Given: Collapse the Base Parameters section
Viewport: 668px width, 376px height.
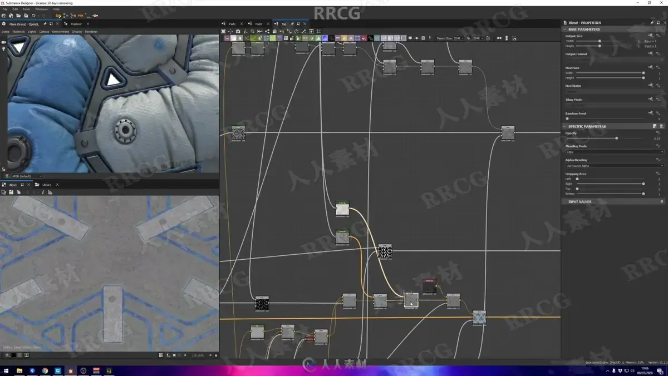Looking at the screenshot, I should (565, 29).
